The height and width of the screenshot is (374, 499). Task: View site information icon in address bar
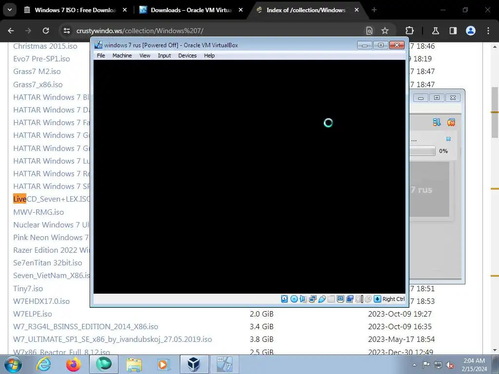(x=66, y=31)
